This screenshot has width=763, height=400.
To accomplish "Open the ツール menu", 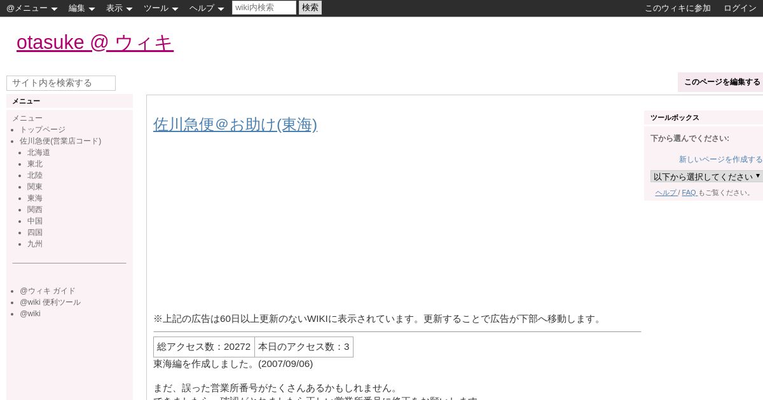I will [161, 8].
